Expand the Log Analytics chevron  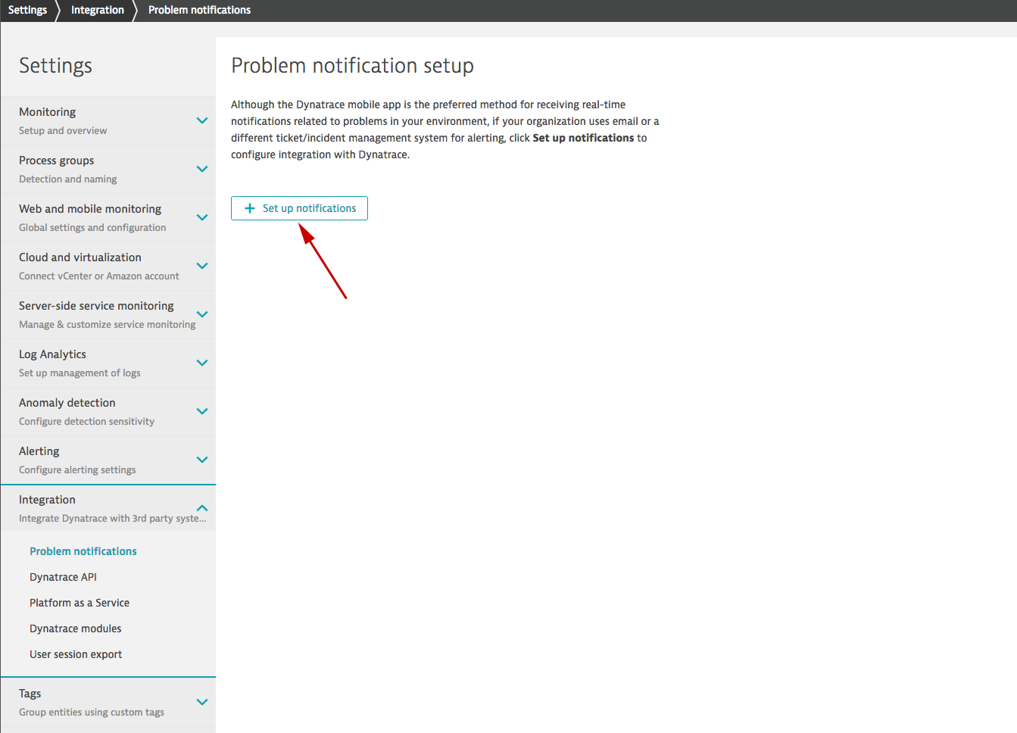[202, 363]
